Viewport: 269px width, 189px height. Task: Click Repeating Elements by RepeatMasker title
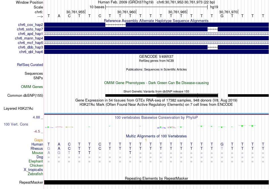tap(156, 178)
